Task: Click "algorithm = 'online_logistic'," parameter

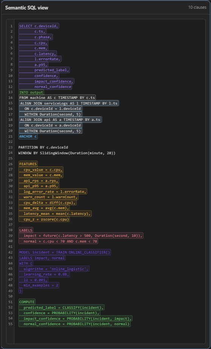Action: pos(54,269)
